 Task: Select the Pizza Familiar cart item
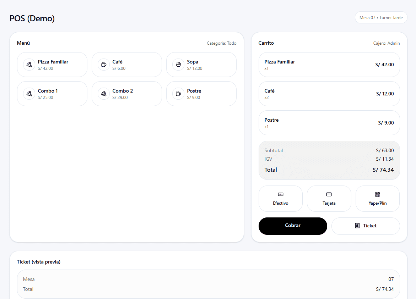[329, 65]
